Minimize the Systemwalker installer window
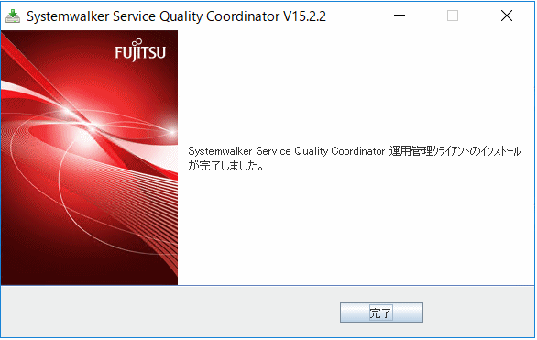537x340 pixels. point(400,16)
